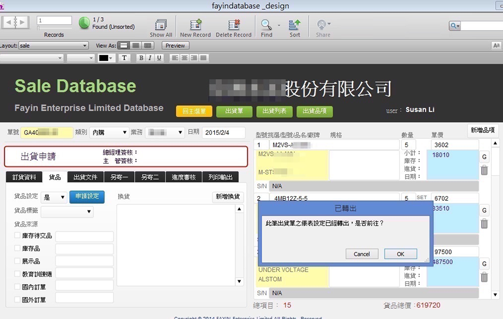The height and width of the screenshot is (319, 503).
Task: Click the Aa formatting bar icon
Action: 496,45
